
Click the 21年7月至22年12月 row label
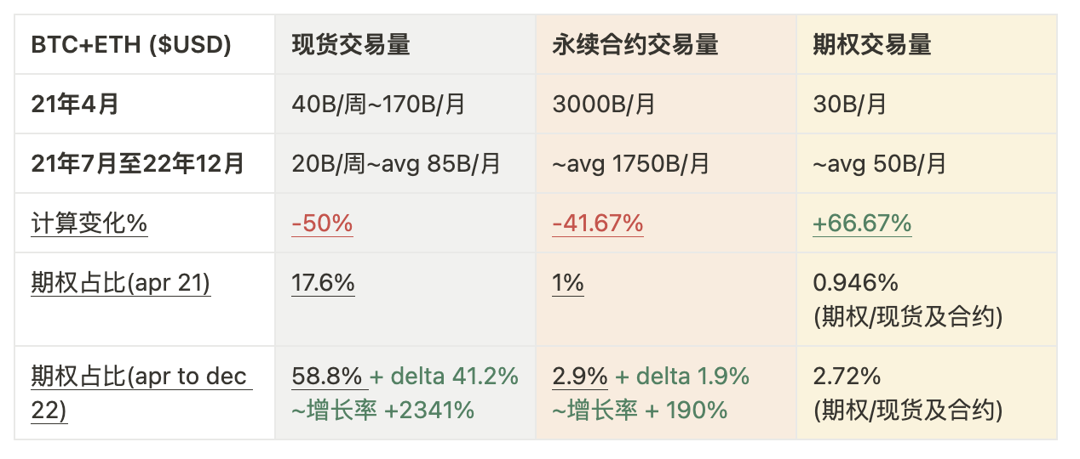click(137, 164)
